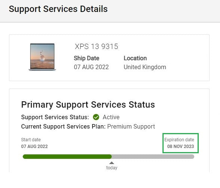Select the XPS 13 9315 product name
The height and width of the screenshot is (188, 220).
[x=96, y=46]
